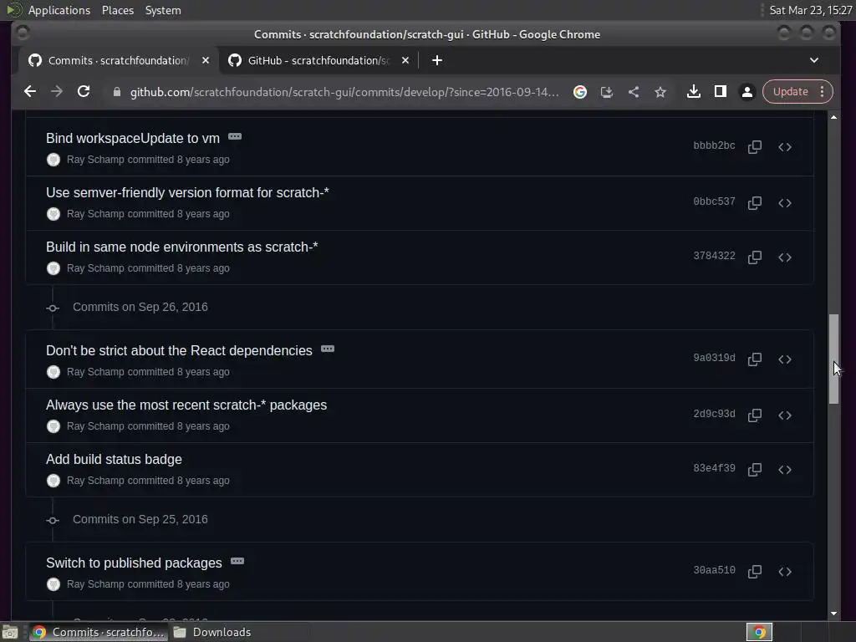Close the GitHub - scratchfoundation tab
This screenshot has width=856, height=642.
(405, 60)
